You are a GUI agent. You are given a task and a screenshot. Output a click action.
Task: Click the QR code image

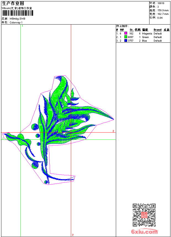point(144,215)
